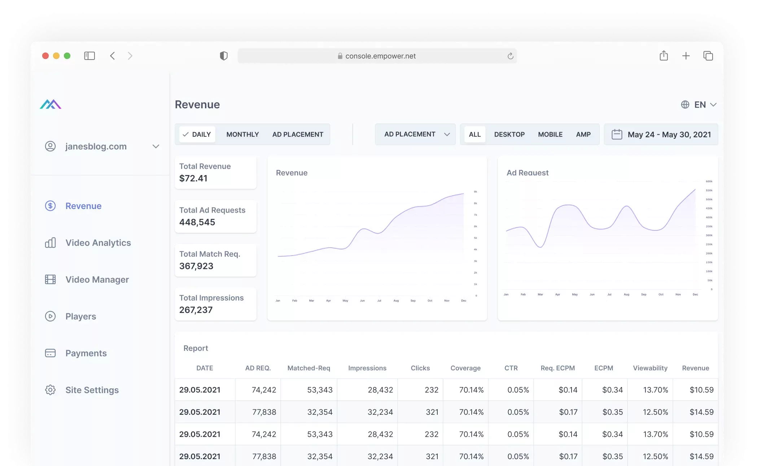Select the DESKTOP device tab

coord(509,134)
